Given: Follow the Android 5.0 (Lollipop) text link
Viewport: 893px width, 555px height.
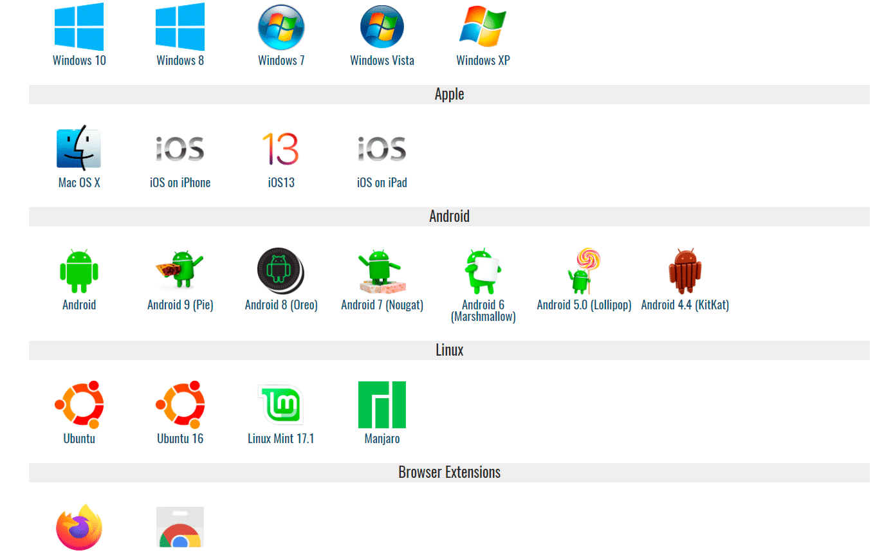Looking at the screenshot, I should [584, 305].
